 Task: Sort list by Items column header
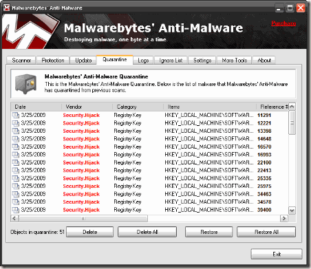coord(210,107)
